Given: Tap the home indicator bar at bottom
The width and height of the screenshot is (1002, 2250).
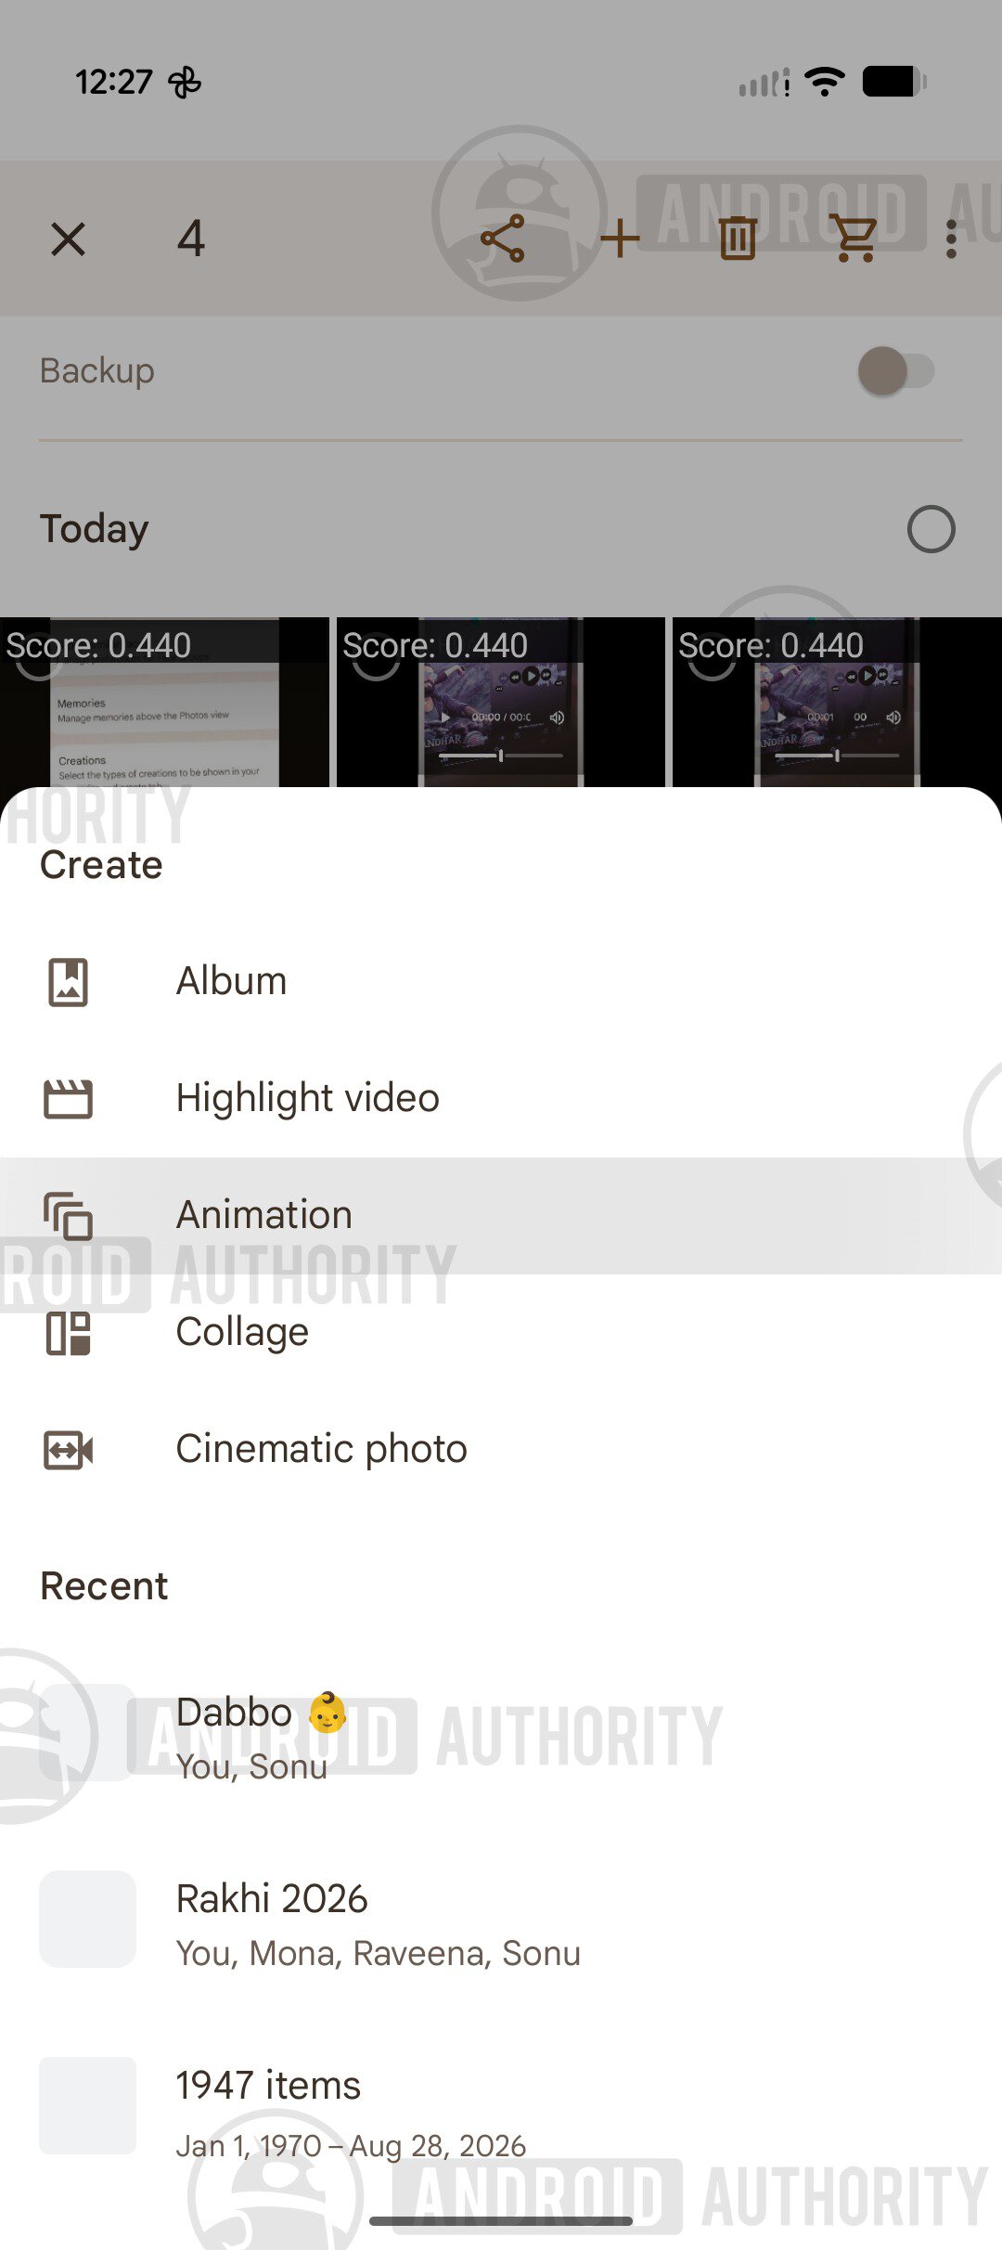Looking at the screenshot, I should tap(501, 2221).
